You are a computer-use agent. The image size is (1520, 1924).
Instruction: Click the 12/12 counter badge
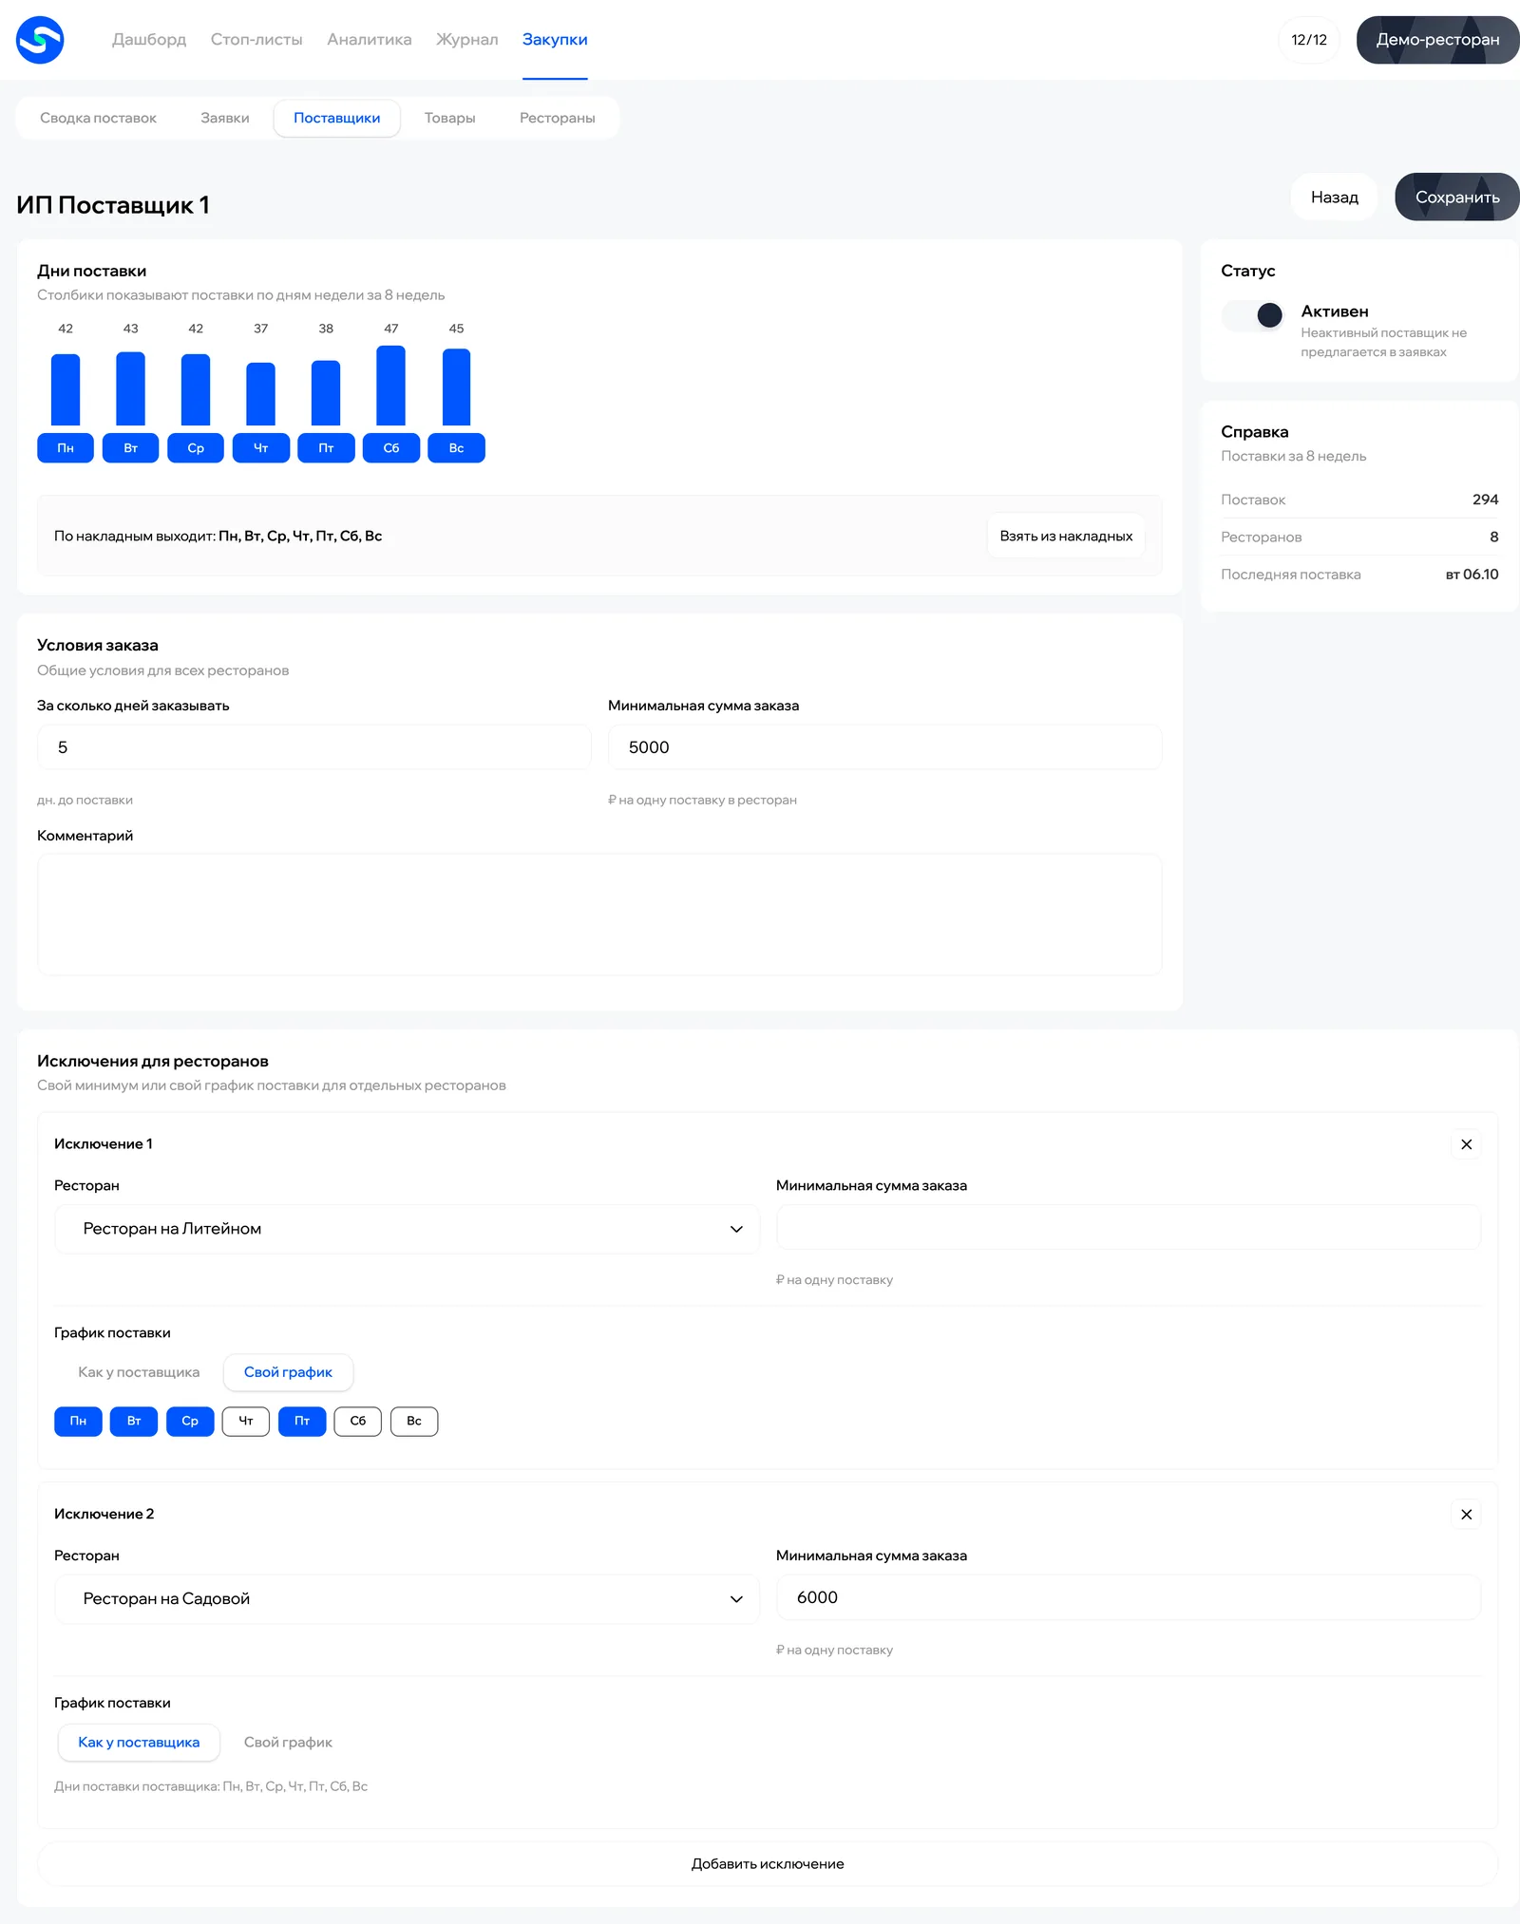[x=1309, y=40]
